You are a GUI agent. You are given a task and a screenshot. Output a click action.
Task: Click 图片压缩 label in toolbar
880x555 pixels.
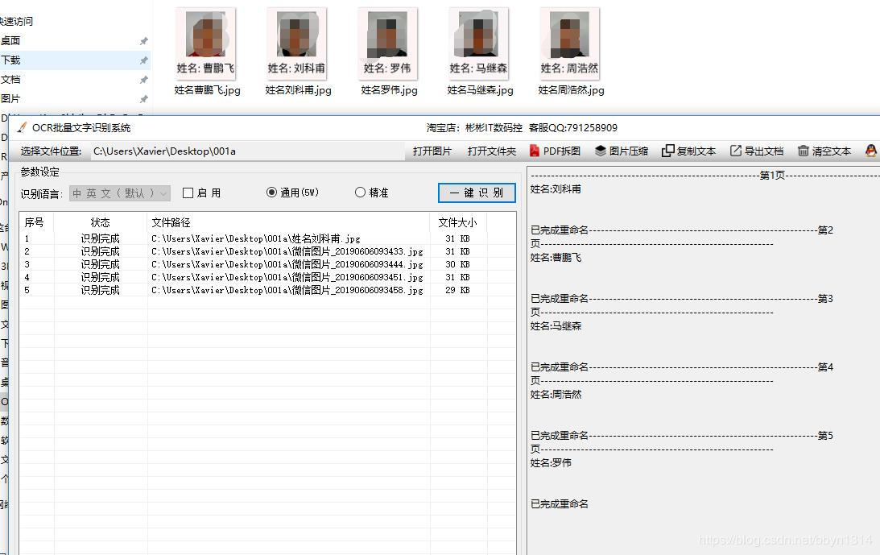click(x=629, y=151)
